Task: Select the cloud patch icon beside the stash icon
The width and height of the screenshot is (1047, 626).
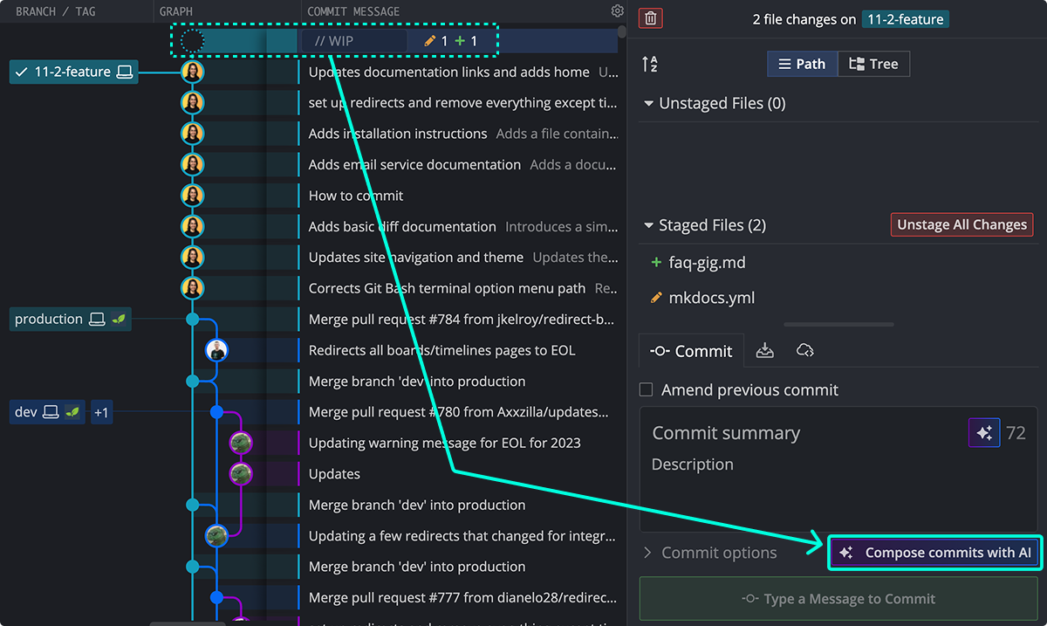Action: [804, 350]
